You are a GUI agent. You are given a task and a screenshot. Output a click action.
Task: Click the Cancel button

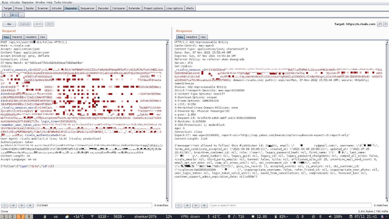[24, 24]
